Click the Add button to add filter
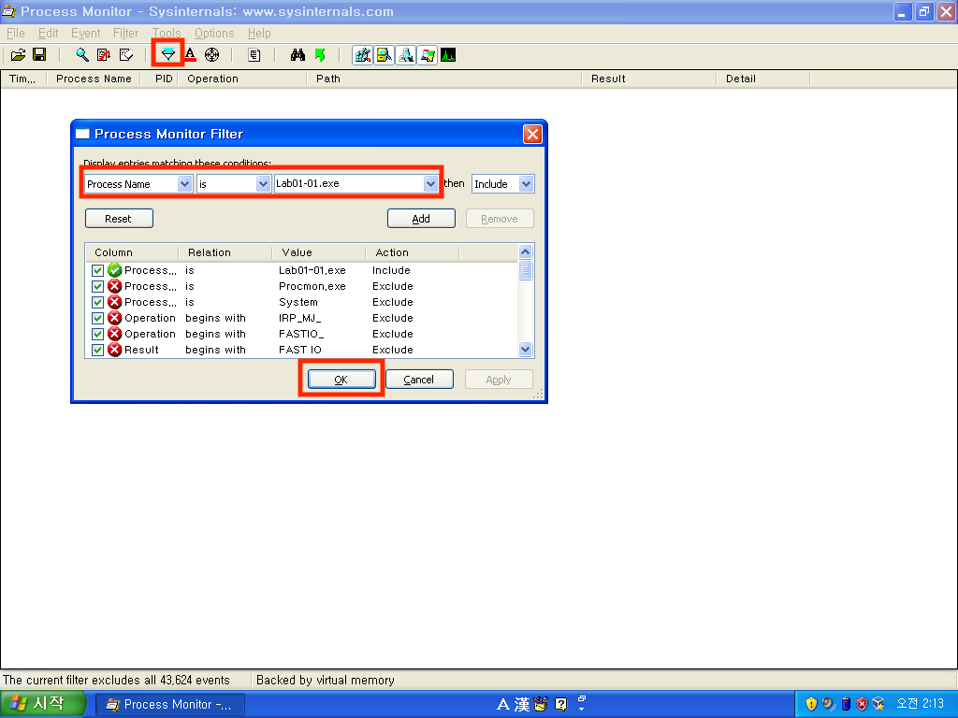 click(421, 219)
